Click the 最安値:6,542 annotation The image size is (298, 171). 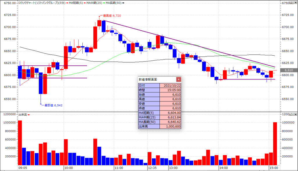(x=54, y=105)
